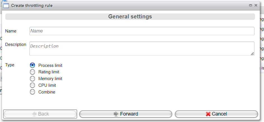Click the Cancel button

point(216,114)
